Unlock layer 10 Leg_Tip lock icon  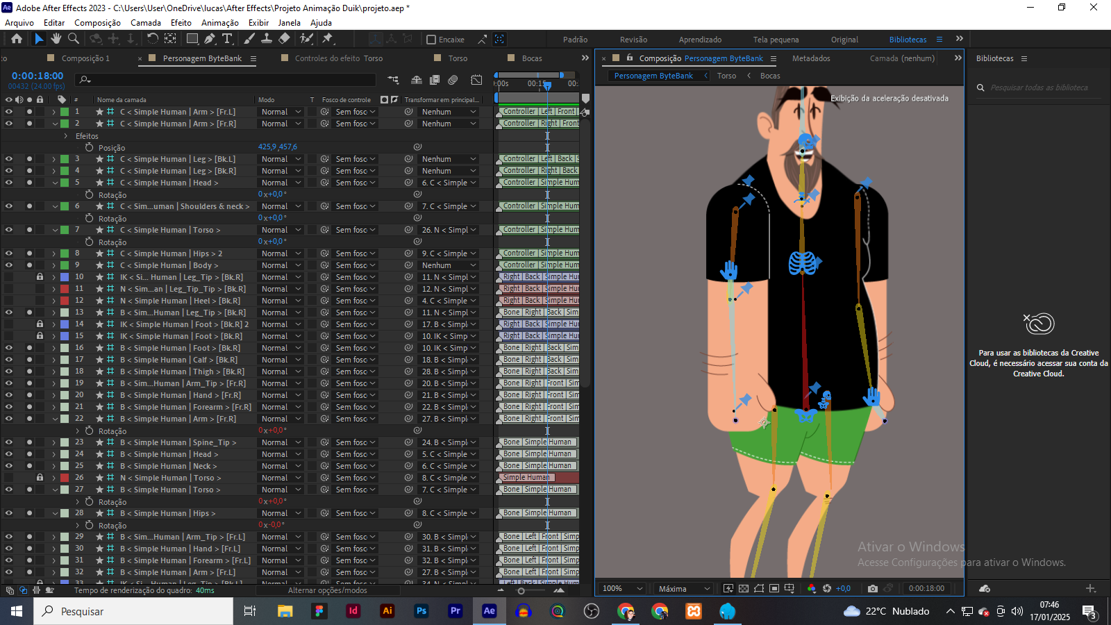pyautogui.click(x=40, y=277)
